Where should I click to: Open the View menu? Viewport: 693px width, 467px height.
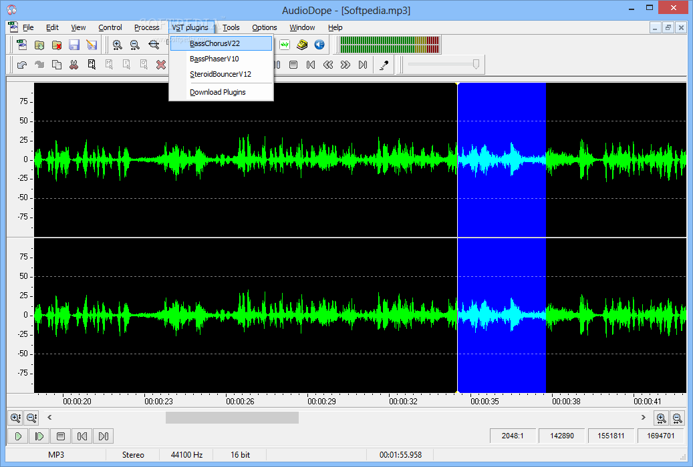tap(78, 27)
